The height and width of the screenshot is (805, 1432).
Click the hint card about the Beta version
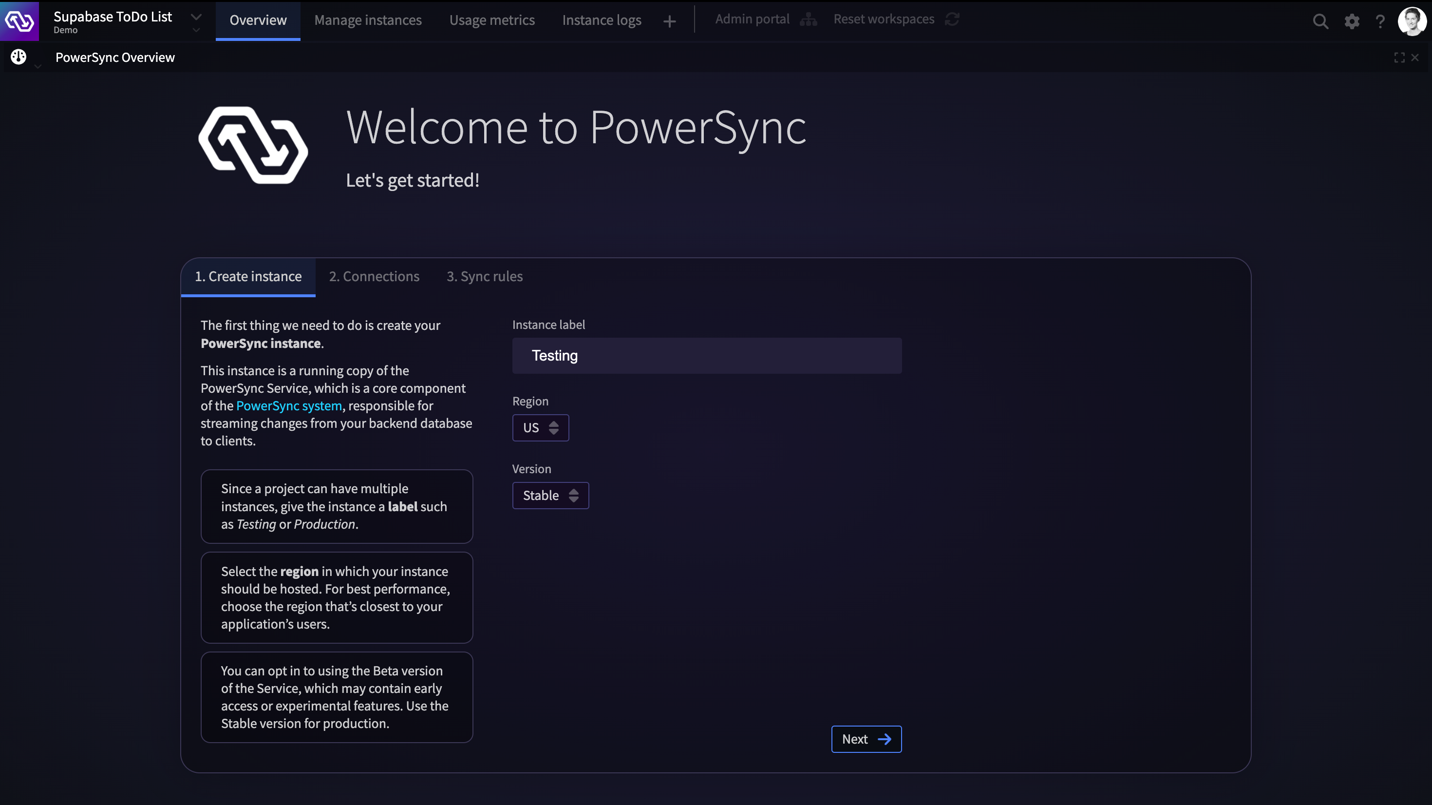tap(337, 697)
